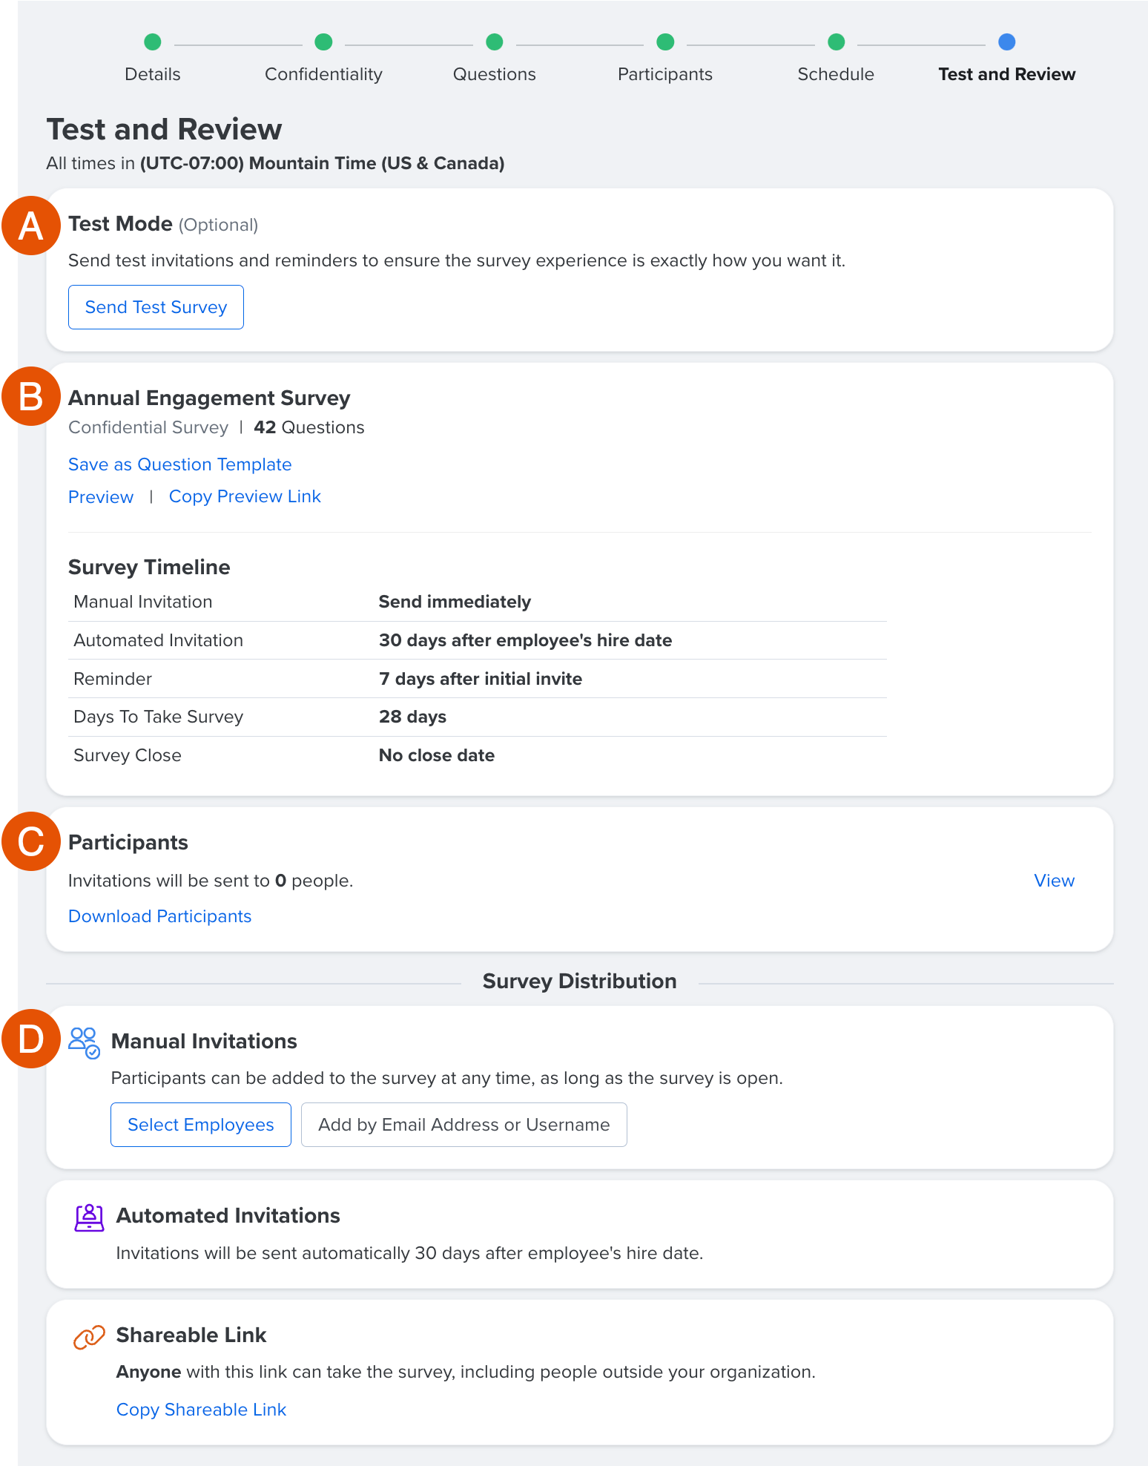Click the orange C marker badge
Viewport: 1148px width, 1466px height.
31,841
